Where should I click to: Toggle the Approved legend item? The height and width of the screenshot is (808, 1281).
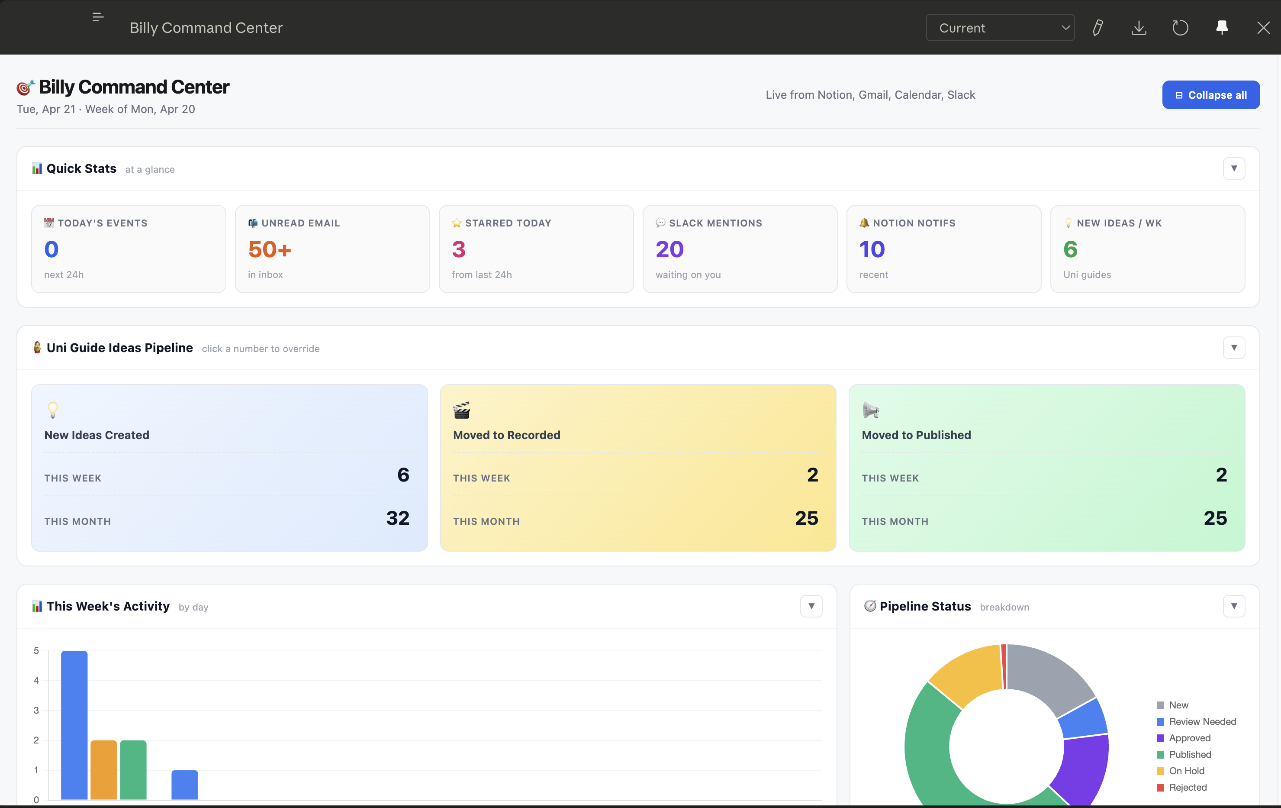(x=1184, y=738)
